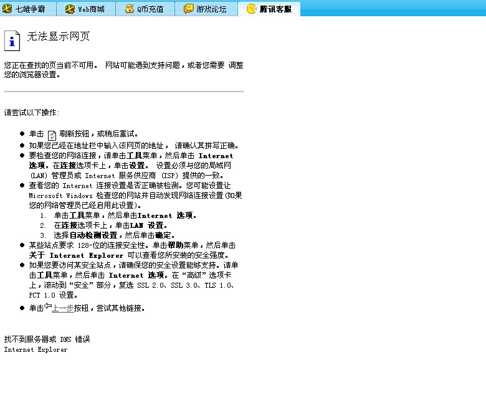Select the 腾讯客服 tab
This screenshot has height=411, width=486.
tap(269, 9)
